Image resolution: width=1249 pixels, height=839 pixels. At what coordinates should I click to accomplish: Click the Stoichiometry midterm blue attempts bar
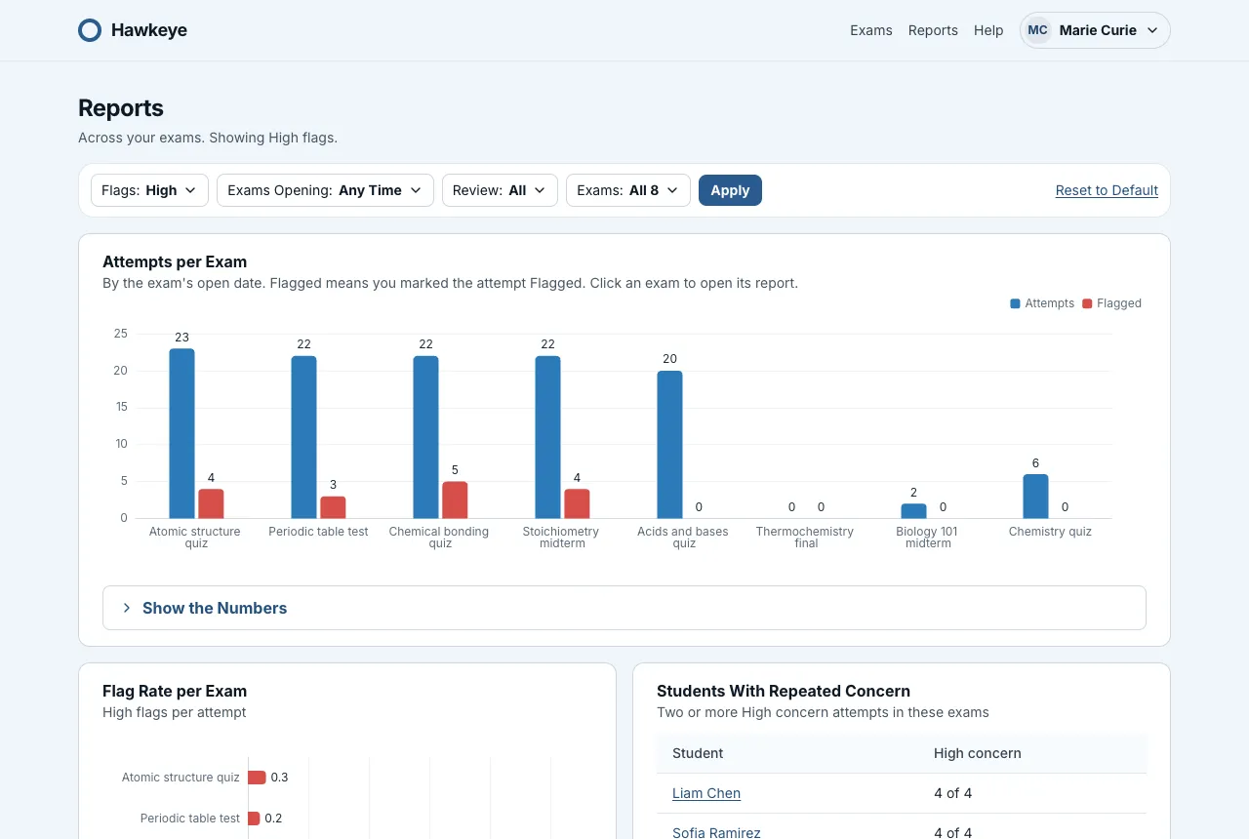[x=547, y=437]
